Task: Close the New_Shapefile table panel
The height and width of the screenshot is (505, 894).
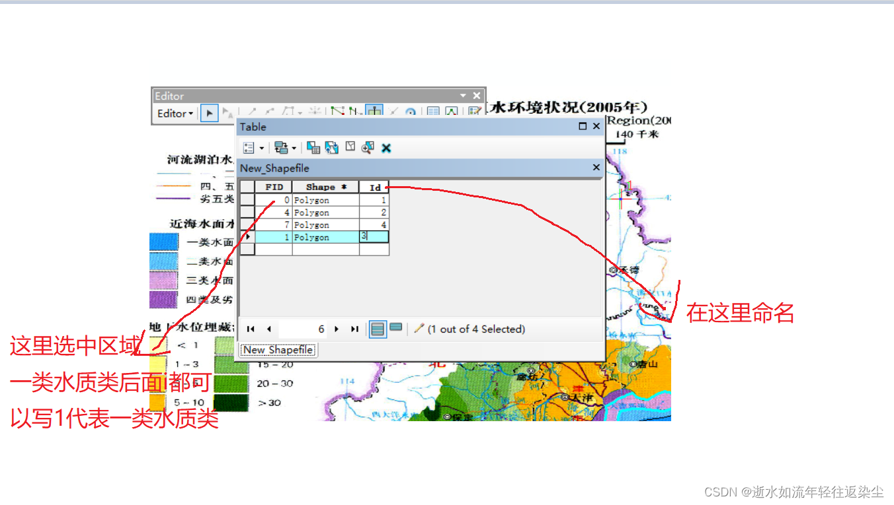Action: 596,168
